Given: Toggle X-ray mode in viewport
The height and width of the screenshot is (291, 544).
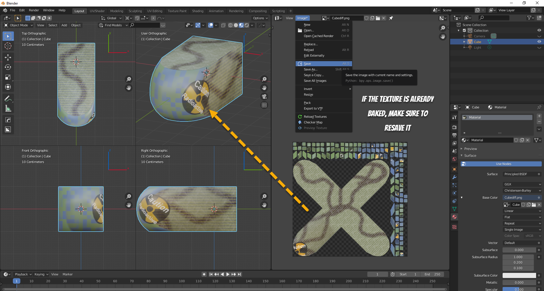Looking at the screenshot, I should 223,25.
